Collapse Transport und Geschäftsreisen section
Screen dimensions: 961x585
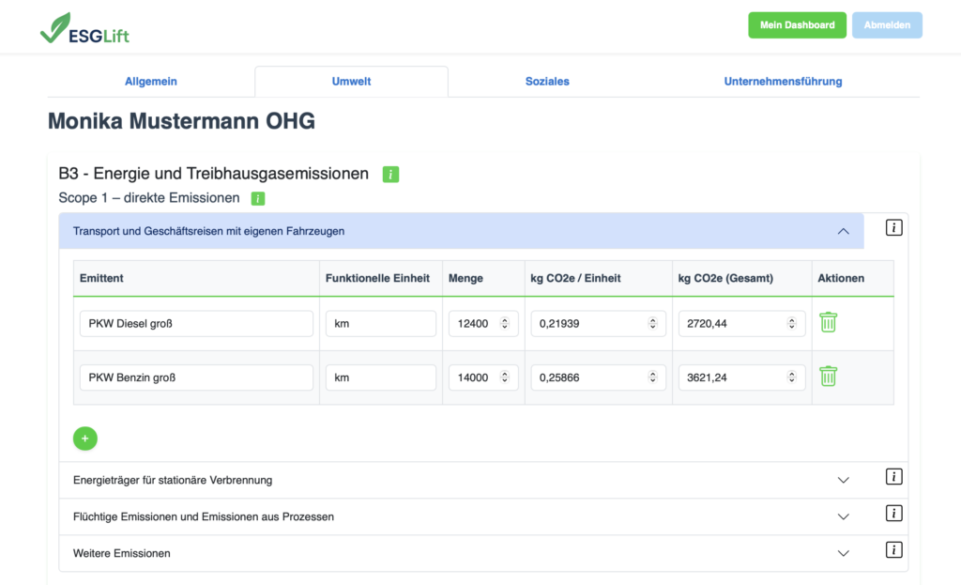tap(843, 231)
